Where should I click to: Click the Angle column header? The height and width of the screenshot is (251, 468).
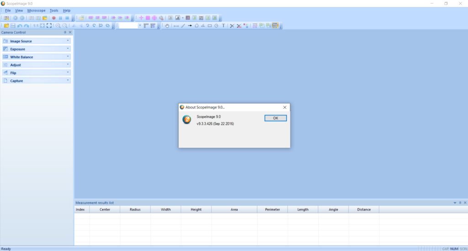(333, 209)
